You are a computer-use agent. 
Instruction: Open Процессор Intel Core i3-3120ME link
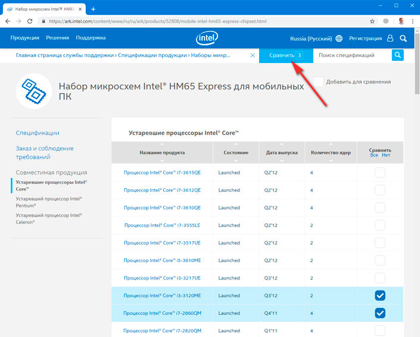162,295
